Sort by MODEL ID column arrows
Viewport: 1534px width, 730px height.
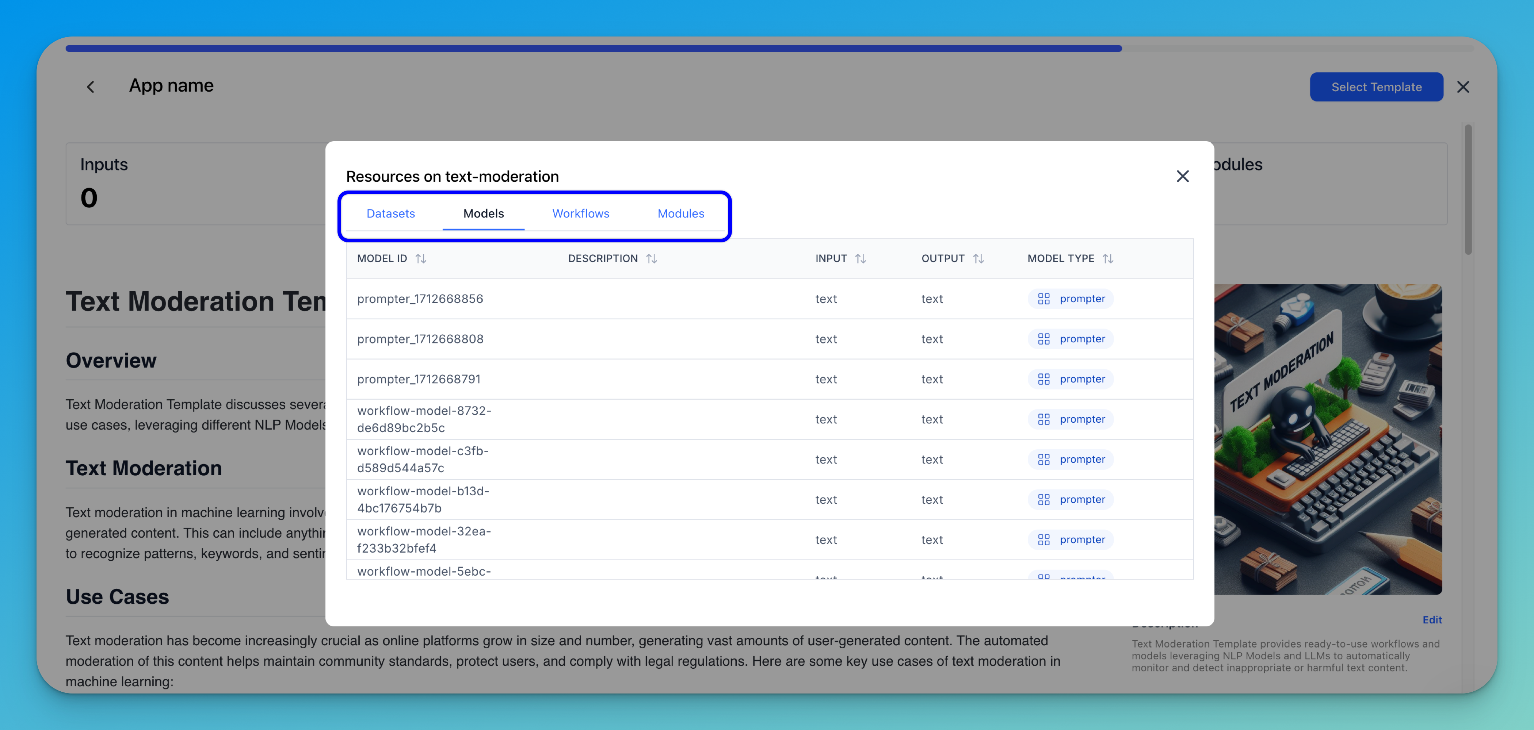click(420, 258)
